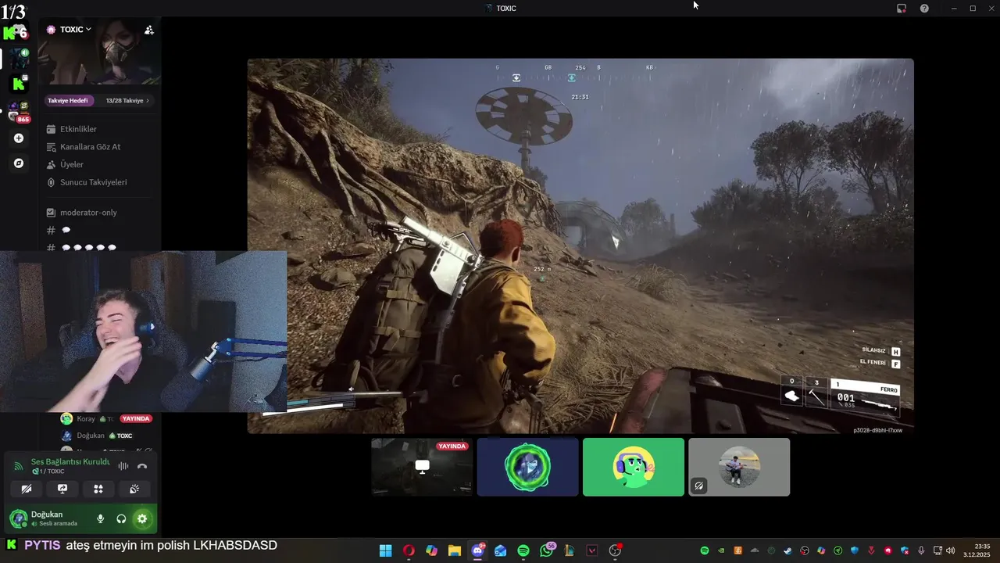Select server icon with green speaker badge
The image size is (1000, 563).
coord(19,59)
